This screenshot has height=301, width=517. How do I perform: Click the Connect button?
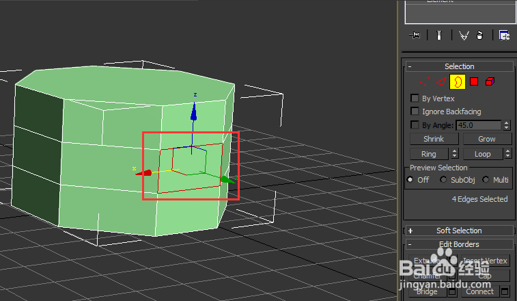coord(479,291)
